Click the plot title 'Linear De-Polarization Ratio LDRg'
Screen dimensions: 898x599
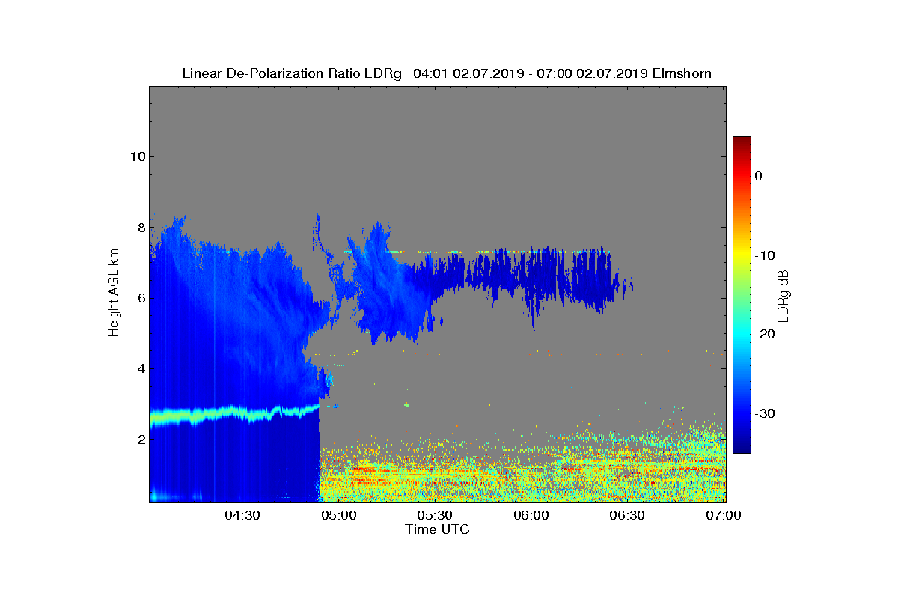click(x=292, y=73)
